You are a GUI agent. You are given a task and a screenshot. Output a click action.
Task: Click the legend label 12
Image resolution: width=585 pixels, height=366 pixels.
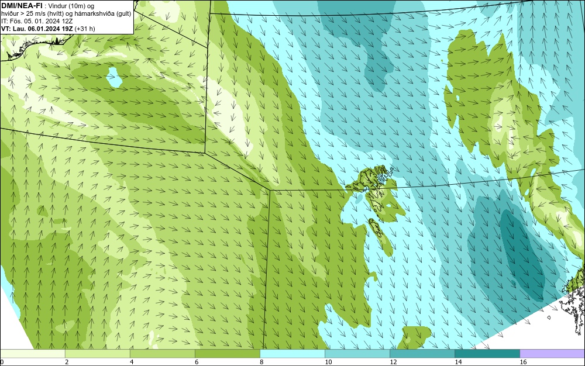(393, 362)
